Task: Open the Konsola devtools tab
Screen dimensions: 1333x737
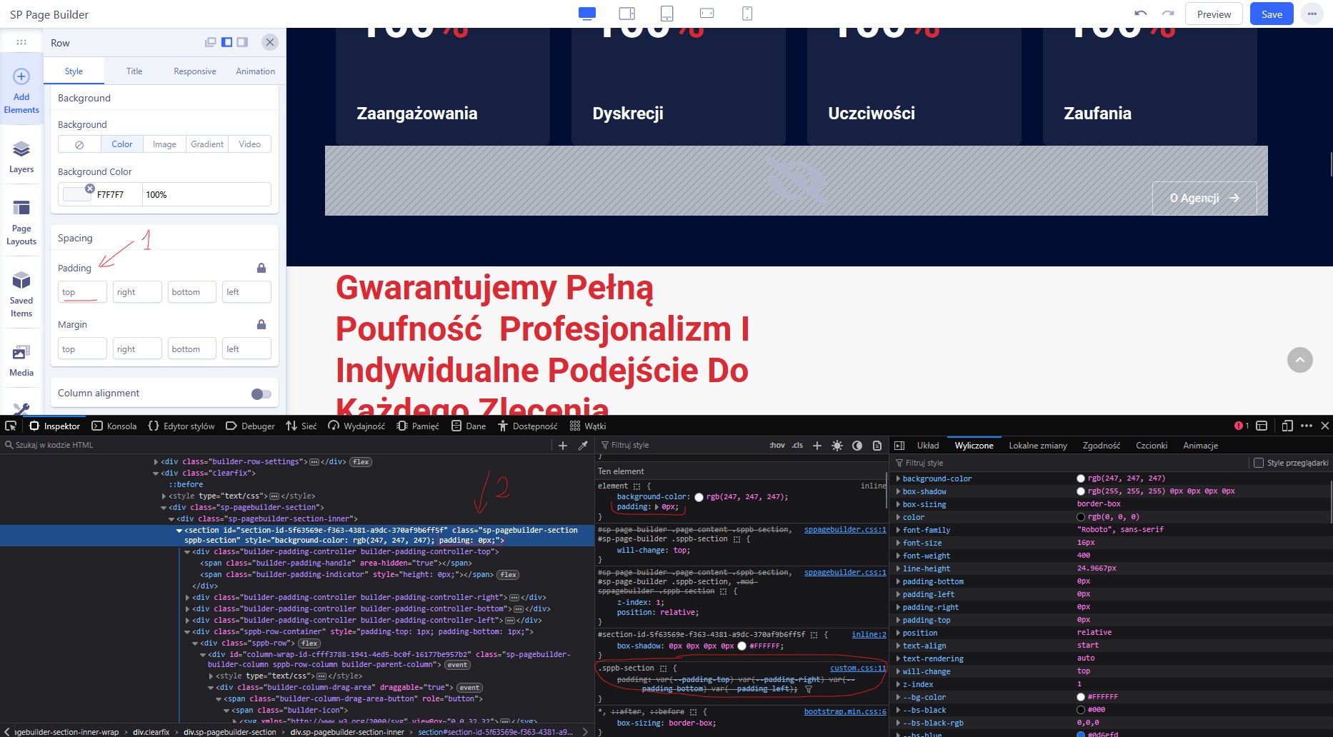Action: [114, 426]
